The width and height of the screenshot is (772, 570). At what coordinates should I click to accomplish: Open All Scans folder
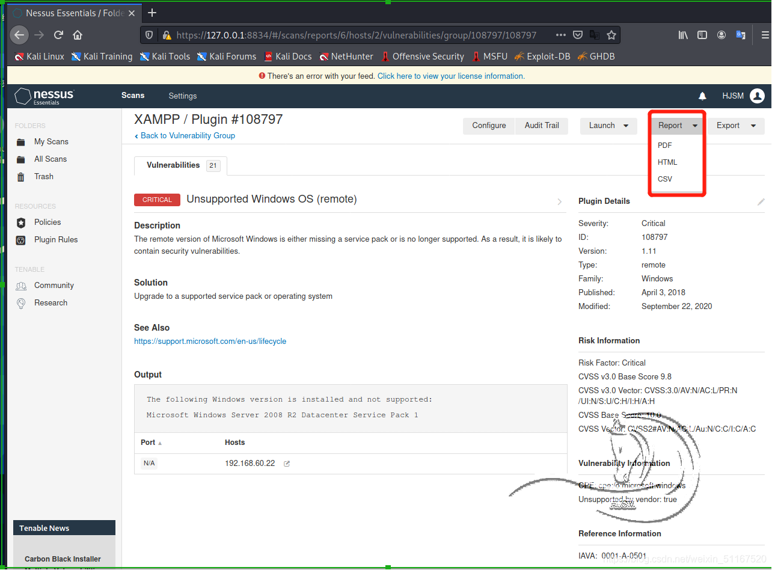point(50,159)
